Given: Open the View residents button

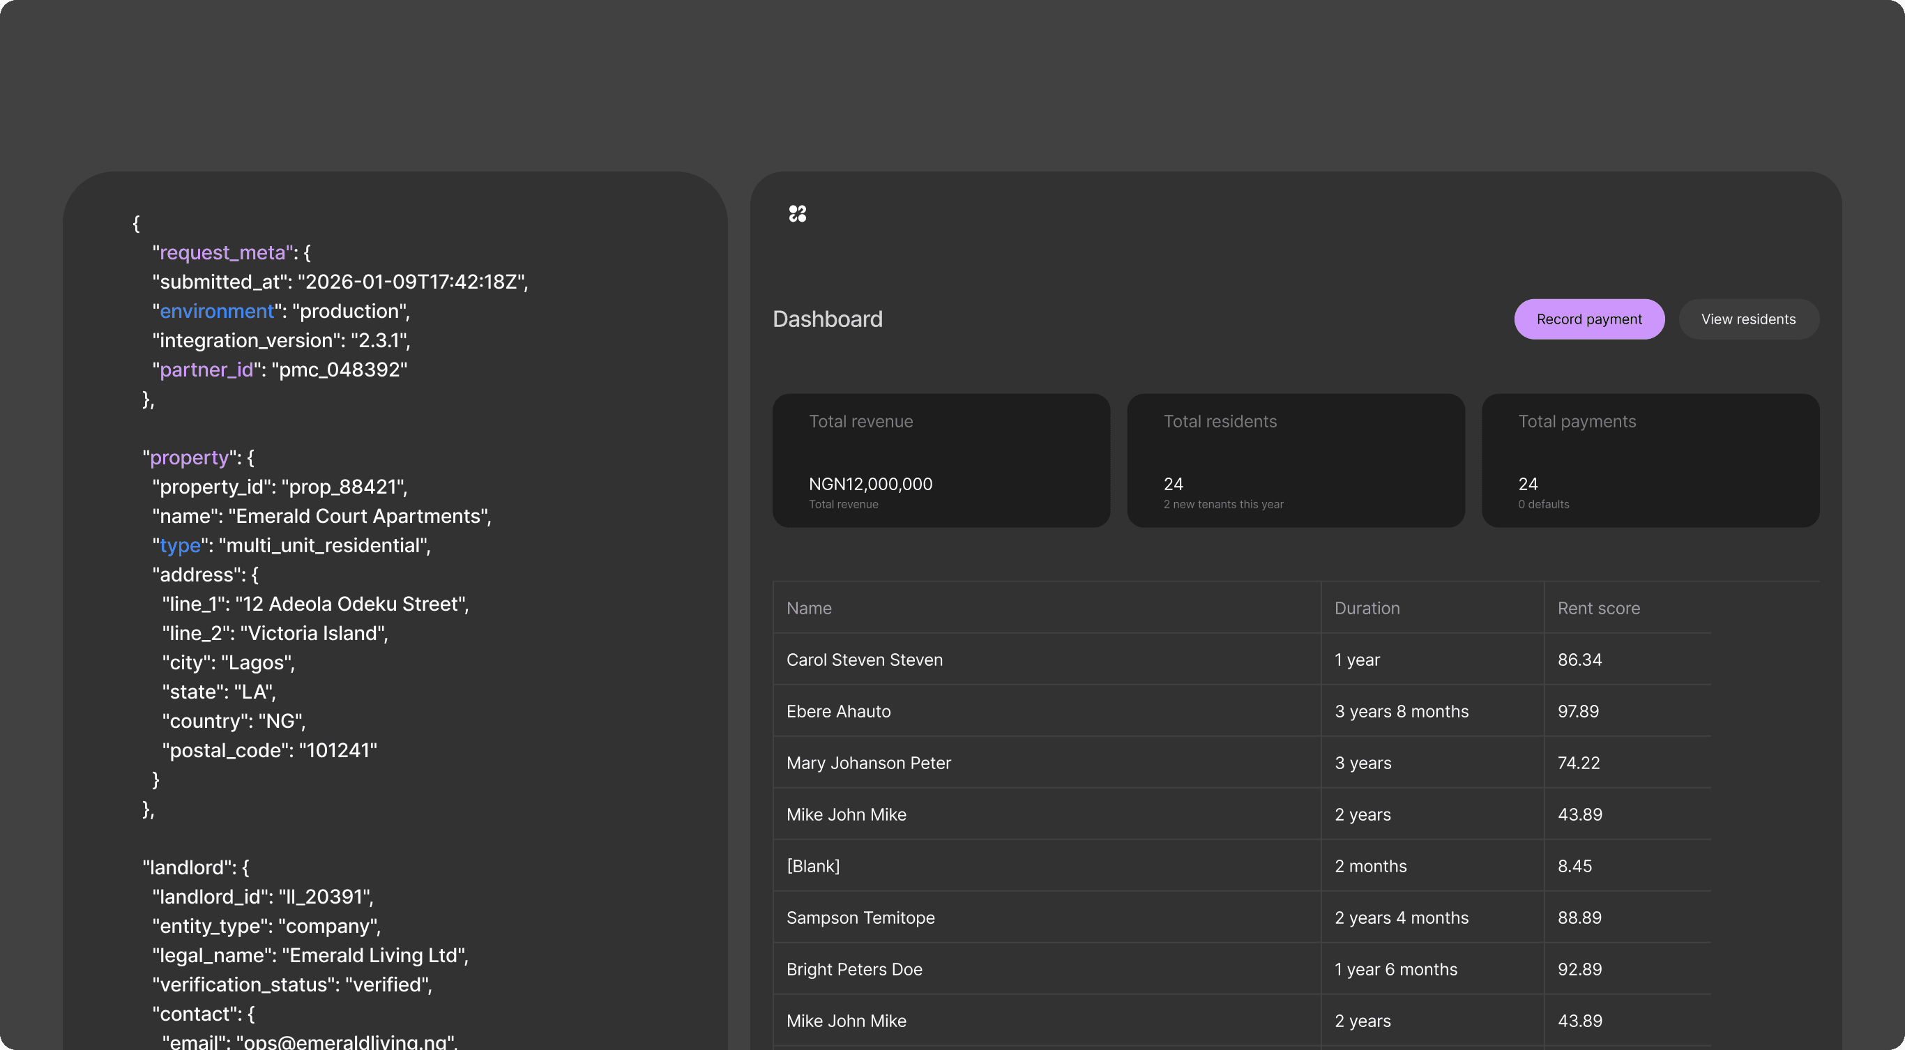Looking at the screenshot, I should coord(1747,319).
